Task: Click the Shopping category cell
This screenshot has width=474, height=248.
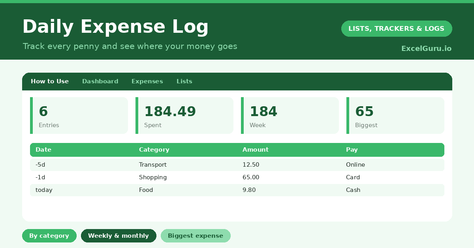Action: point(153,177)
